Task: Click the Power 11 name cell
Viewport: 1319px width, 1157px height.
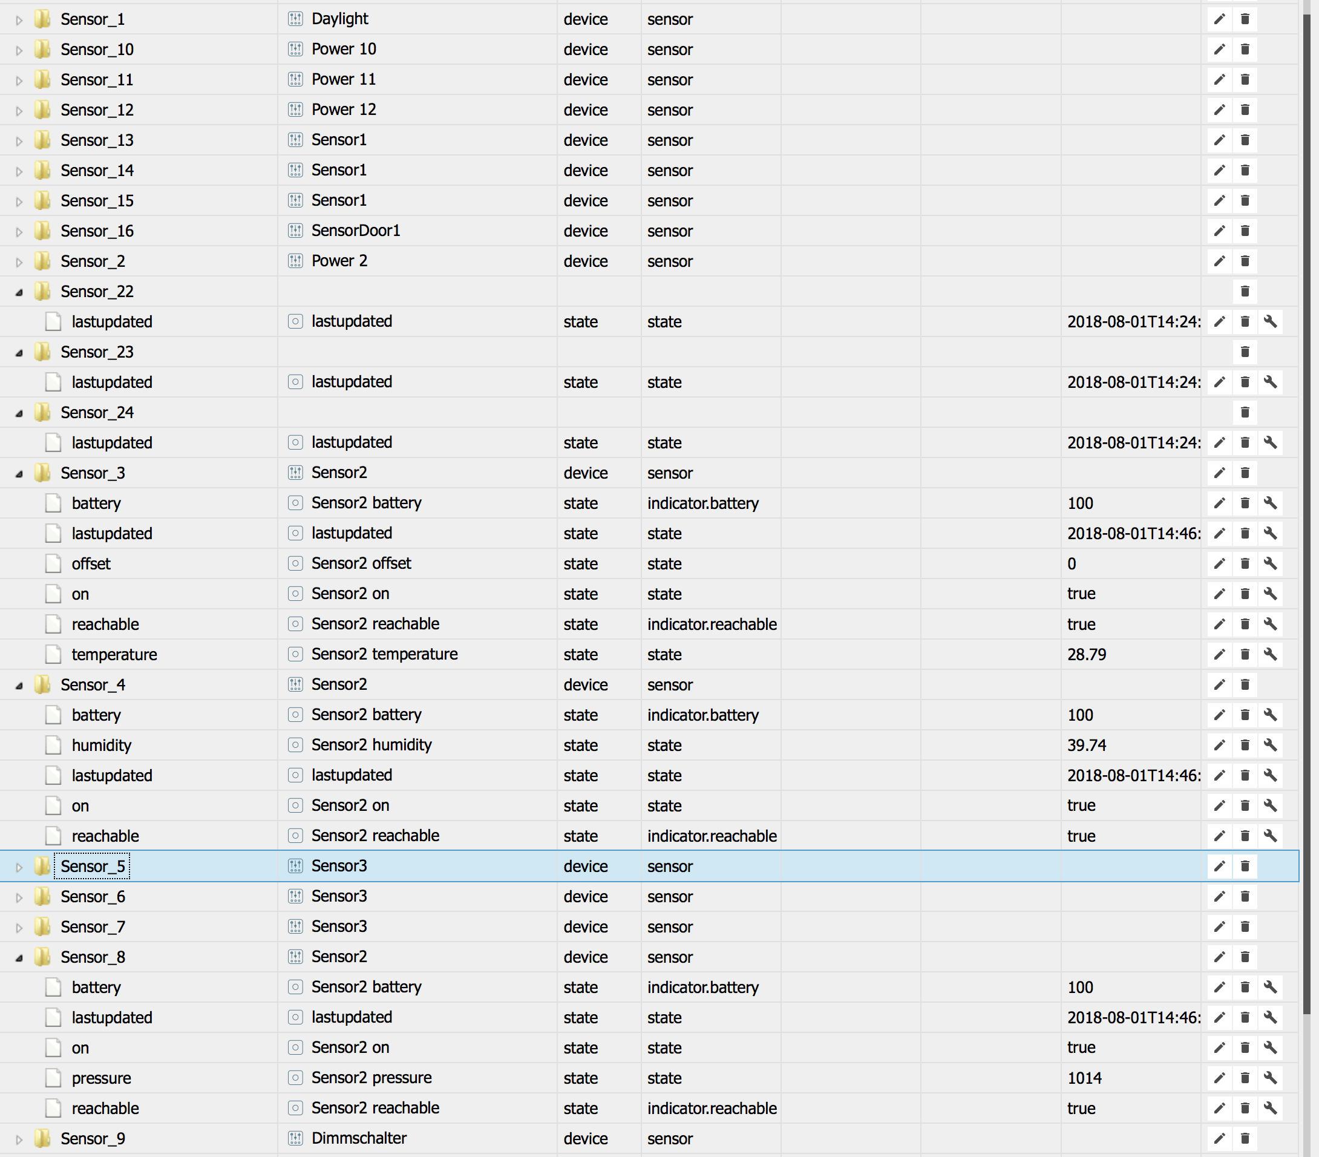Action: [x=343, y=80]
